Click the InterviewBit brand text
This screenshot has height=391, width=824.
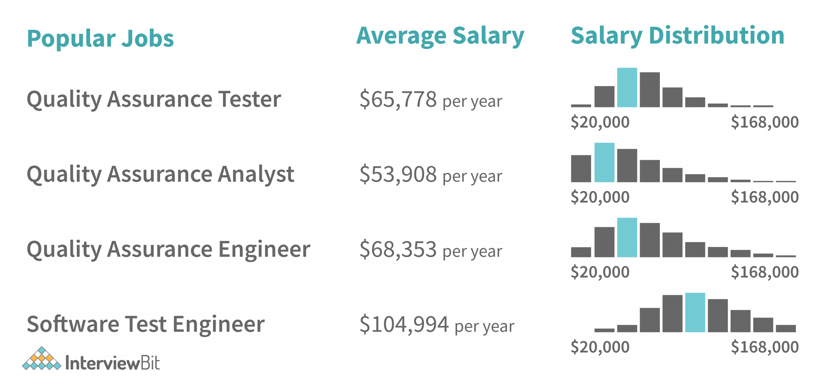112,363
